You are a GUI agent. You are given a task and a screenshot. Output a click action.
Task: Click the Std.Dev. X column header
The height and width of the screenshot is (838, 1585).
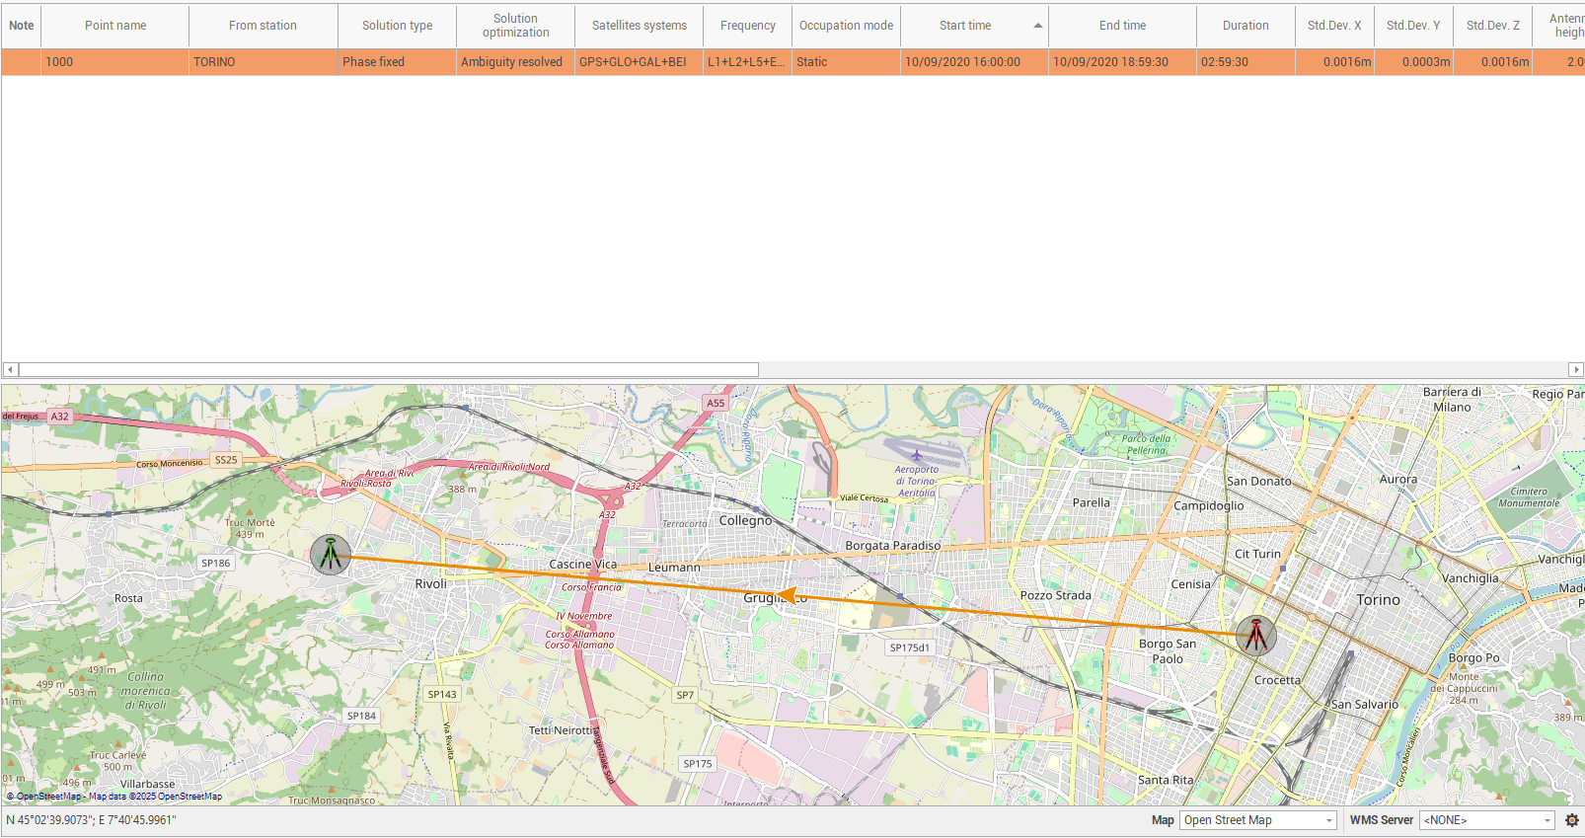(1333, 26)
